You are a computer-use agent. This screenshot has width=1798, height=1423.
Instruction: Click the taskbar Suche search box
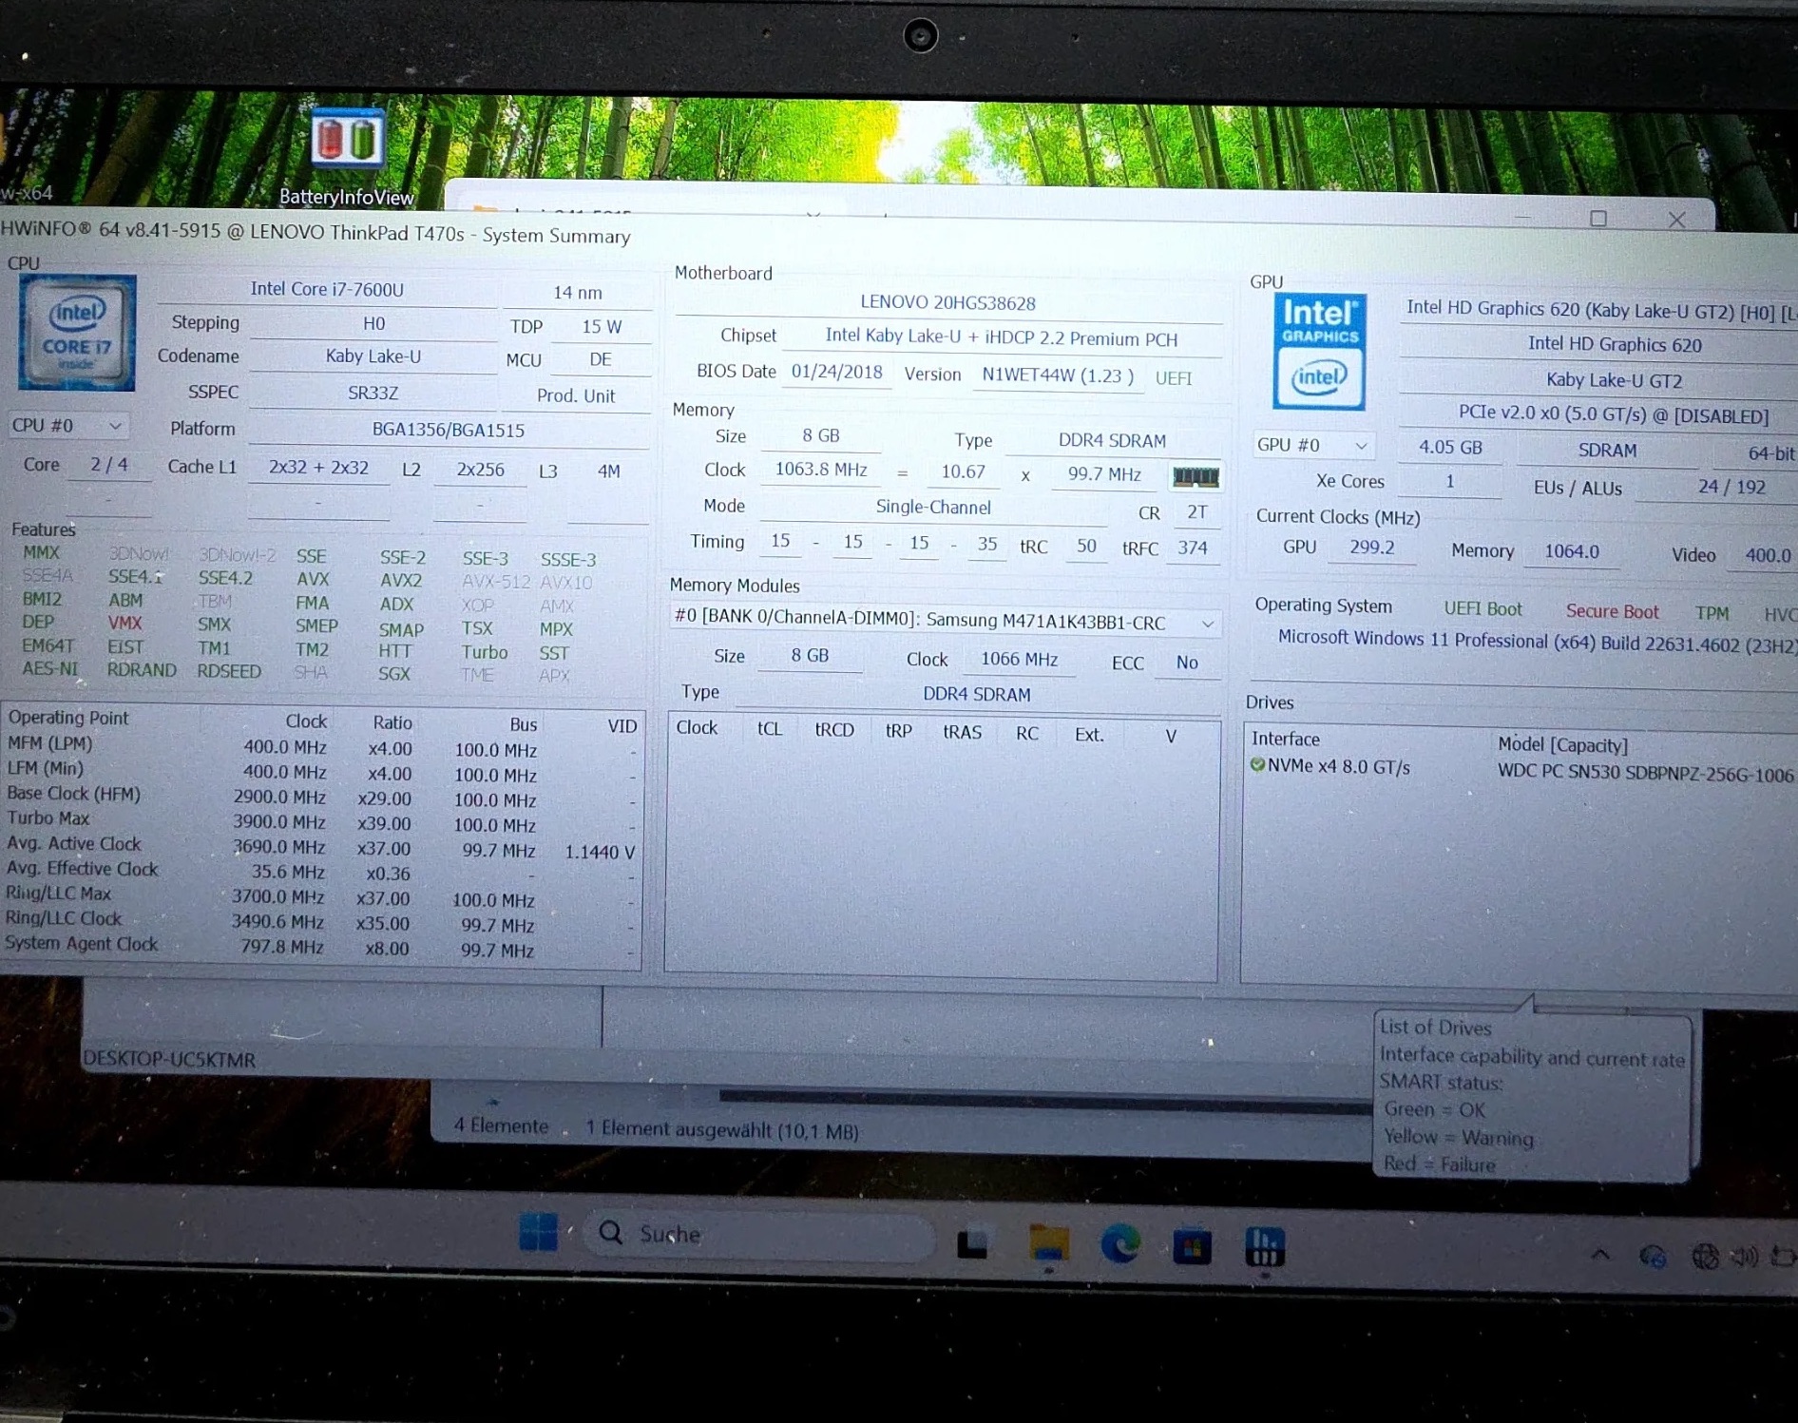click(757, 1234)
